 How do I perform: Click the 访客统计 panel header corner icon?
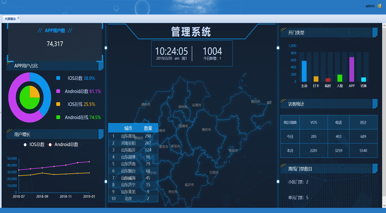pos(375,104)
